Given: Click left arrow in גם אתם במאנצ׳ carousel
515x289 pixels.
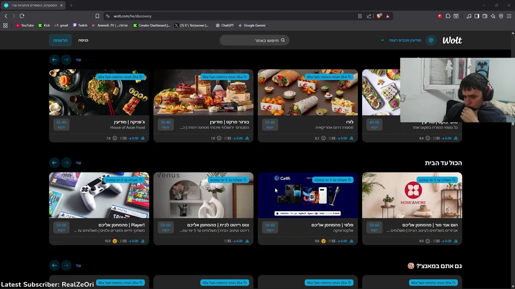Looking at the screenshot, I should (54, 265).
